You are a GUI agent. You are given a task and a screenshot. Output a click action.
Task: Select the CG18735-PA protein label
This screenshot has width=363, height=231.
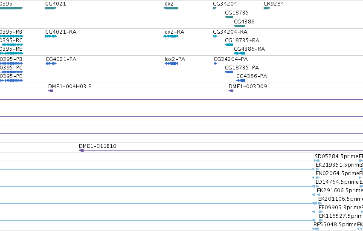[x=242, y=67]
